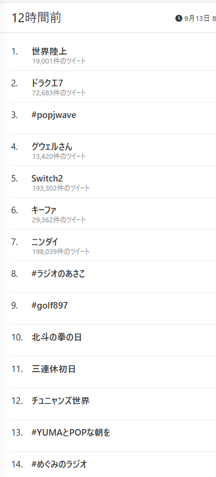
Task: Click the #golf897 hashtag
Action: tap(50, 306)
